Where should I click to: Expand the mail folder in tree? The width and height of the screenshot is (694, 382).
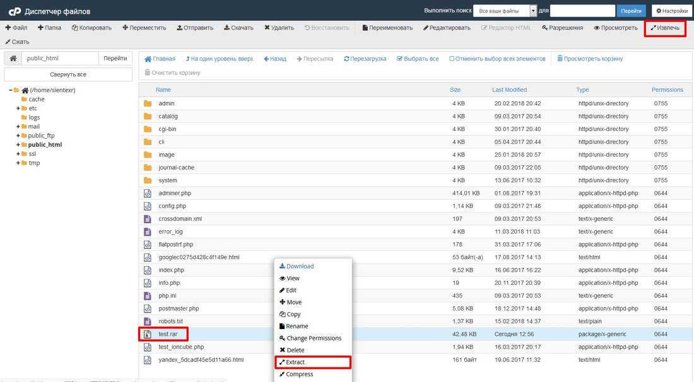(18, 127)
